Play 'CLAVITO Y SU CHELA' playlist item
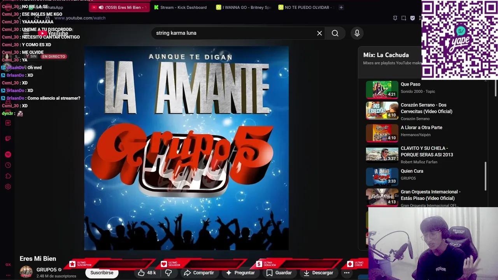Screen dimensions: 498x280 click(x=427, y=151)
